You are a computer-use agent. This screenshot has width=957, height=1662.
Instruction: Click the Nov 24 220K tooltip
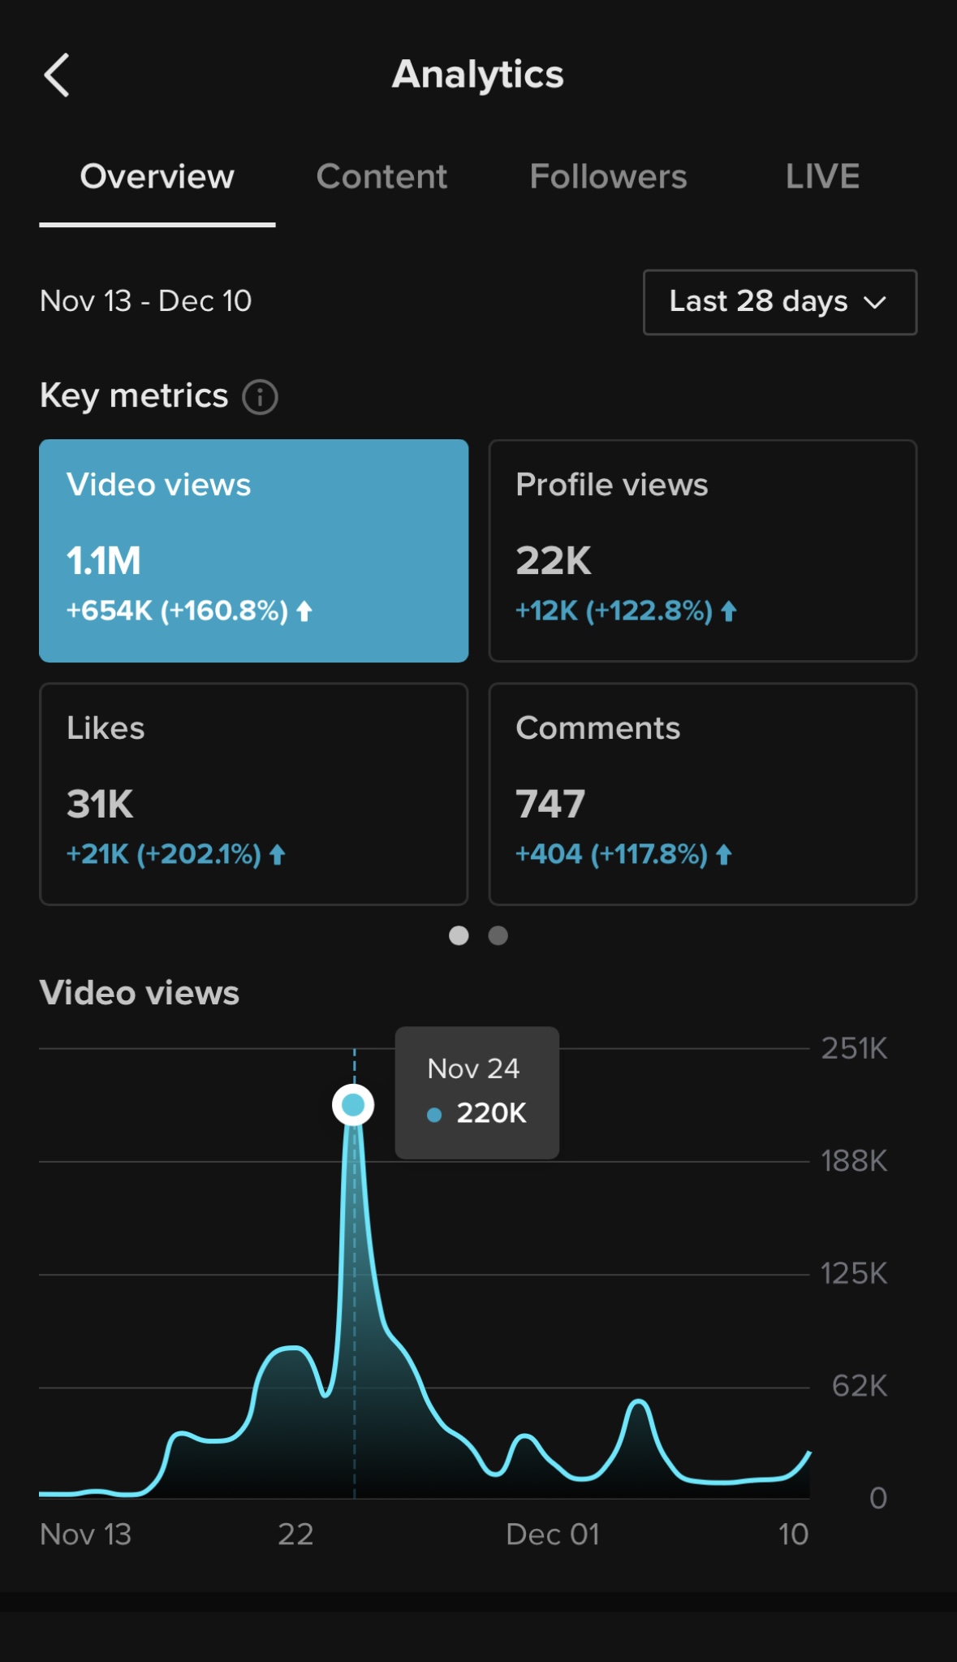pos(476,1092)
